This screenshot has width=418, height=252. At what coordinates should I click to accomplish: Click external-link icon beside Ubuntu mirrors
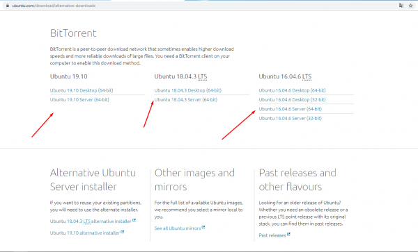tap(203, 227)
